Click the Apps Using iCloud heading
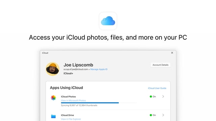 coord(66,88)
